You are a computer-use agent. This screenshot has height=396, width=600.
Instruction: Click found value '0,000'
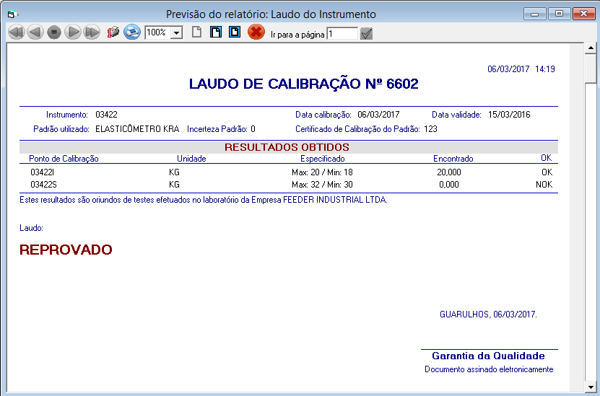click(x=449, y=185)
